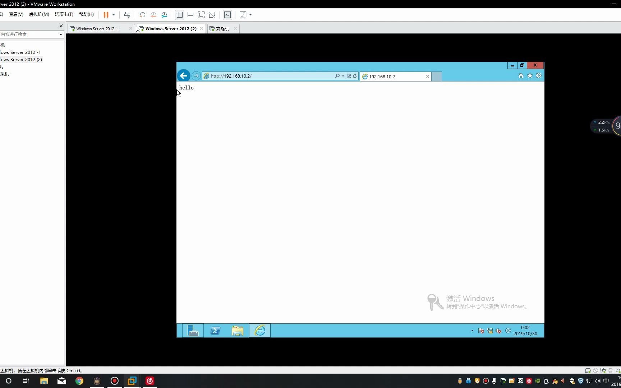The height and width of the screenshot is (388, 621).
Task: Toggle the library panel visibility
Action: coord(180,15)
